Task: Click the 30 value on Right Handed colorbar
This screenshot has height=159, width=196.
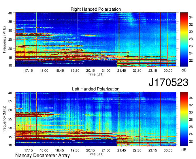Action: pos(191,32)
